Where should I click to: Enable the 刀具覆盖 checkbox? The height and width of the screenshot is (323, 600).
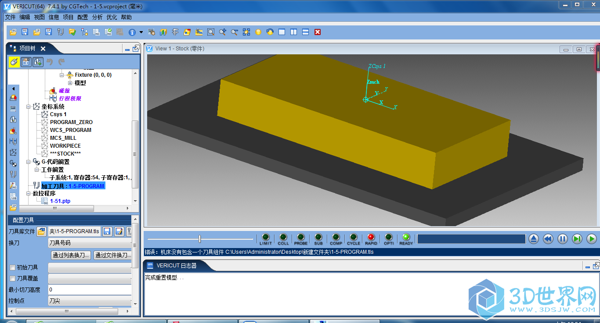[12, 278]
